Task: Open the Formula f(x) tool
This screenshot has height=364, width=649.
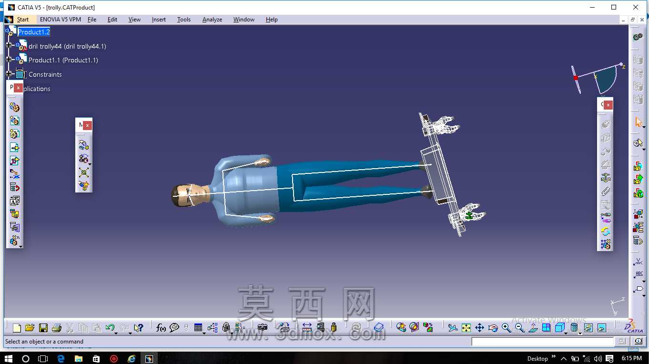Action: tap(161, 328)
